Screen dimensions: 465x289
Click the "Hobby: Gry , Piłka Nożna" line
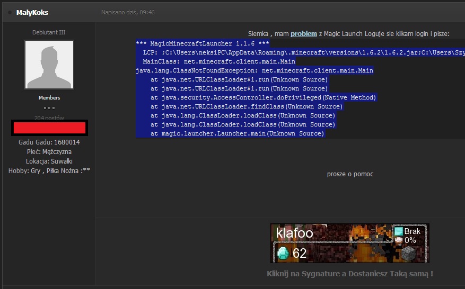[x=49, y=171]
